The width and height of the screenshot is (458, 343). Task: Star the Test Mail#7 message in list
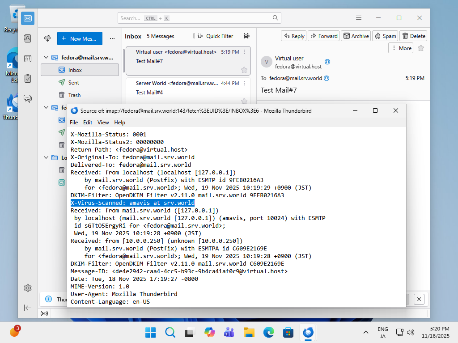coord(244,70)
